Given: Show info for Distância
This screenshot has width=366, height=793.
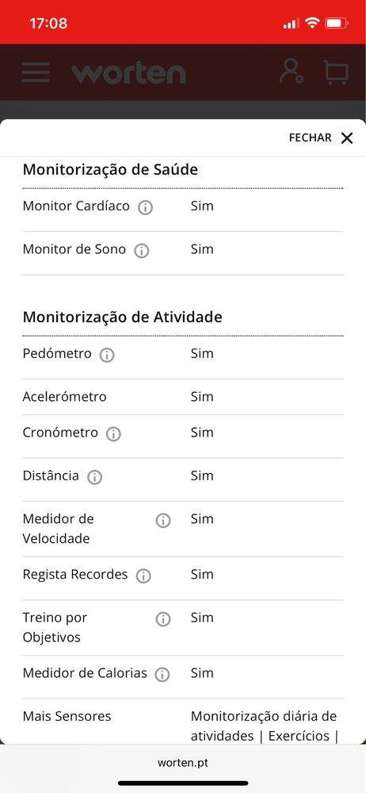Looking at the screenshot, I should point(94,477).
